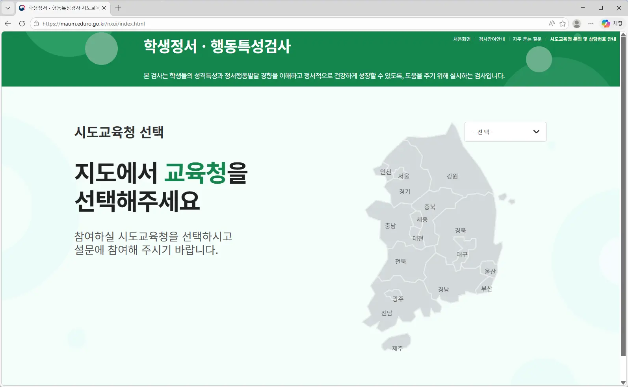Toggle the read aloud icon
The width and height of the screenshot is (628, 387).
pyautogui.click(x=552, y=24)
